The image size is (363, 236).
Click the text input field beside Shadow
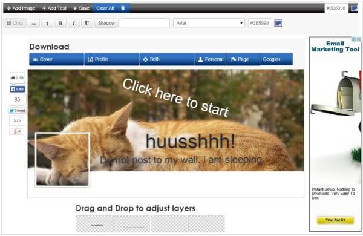(x=145, y=23)
